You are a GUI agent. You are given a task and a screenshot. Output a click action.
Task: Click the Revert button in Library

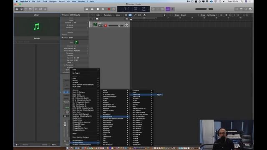[25, 145]
